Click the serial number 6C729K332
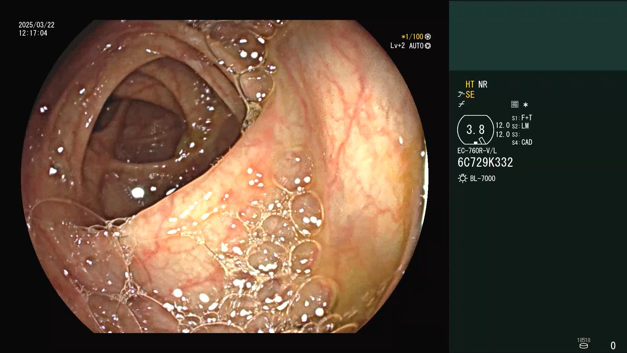Viewport: 627px width, 353px height. click(485, 162)
